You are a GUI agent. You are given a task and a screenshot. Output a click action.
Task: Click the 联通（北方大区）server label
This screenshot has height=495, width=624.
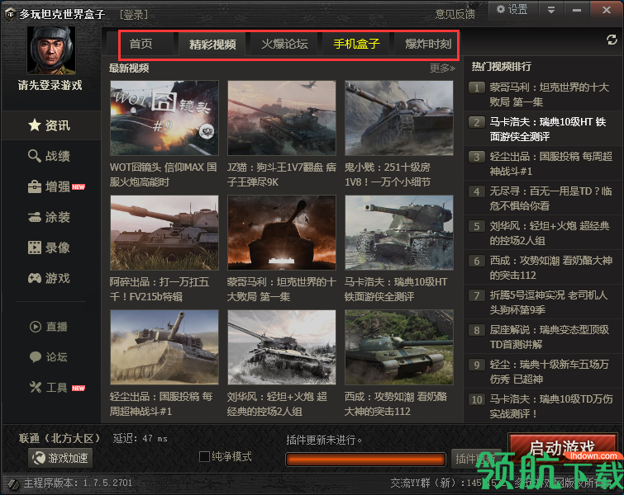pos(60,438)
